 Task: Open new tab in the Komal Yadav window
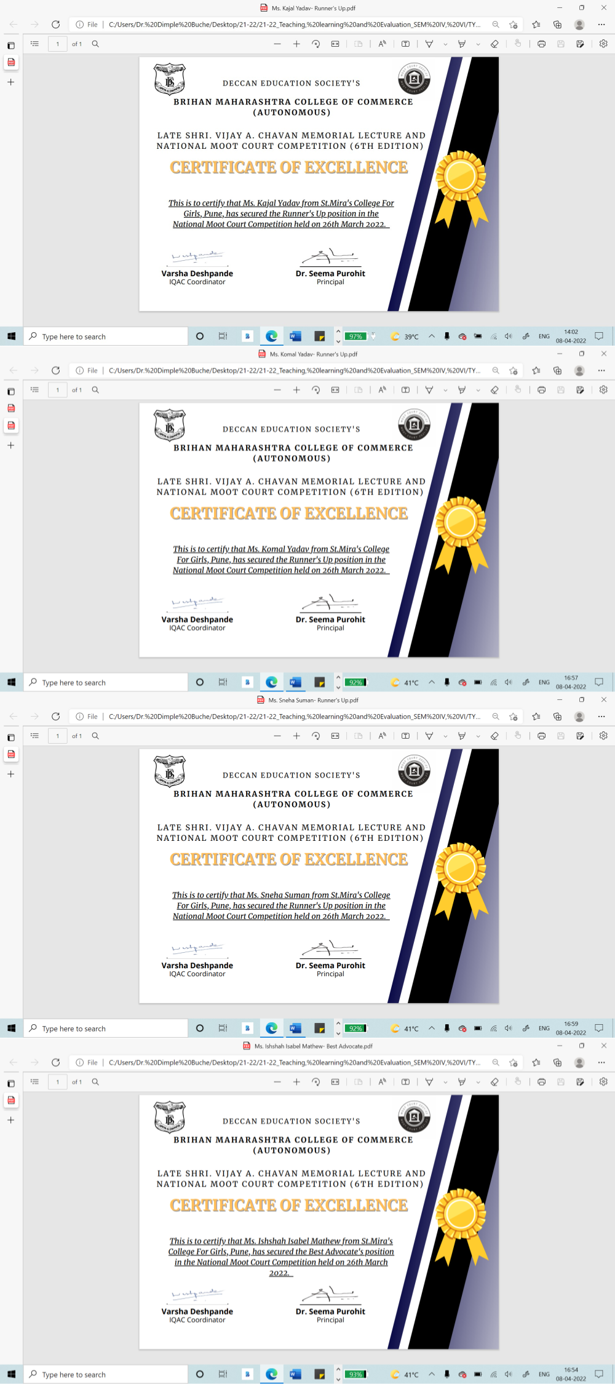[x=10, y=445]
